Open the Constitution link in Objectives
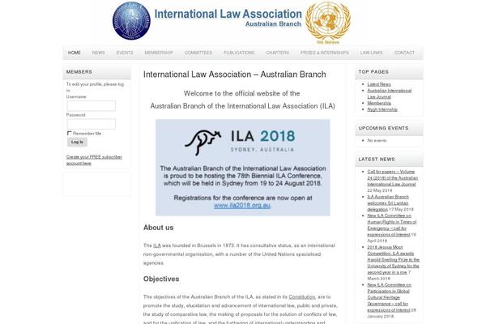This screenshot has width=486, height=324. [302, 297]
